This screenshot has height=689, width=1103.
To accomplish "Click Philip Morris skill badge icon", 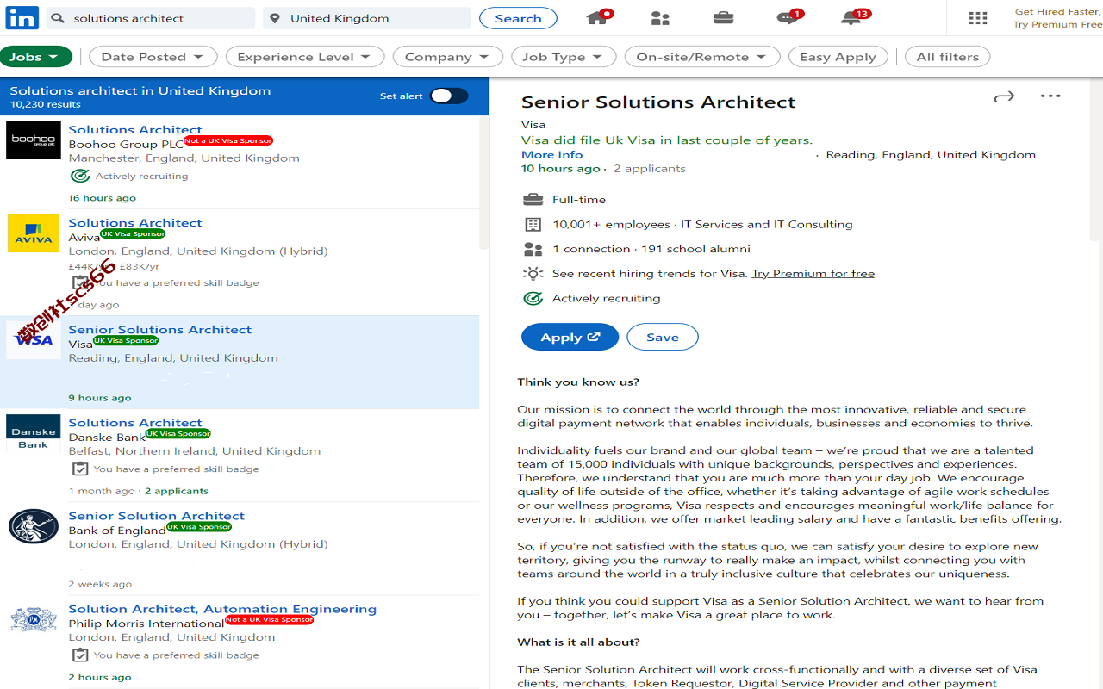I will (x=80, y=655).
